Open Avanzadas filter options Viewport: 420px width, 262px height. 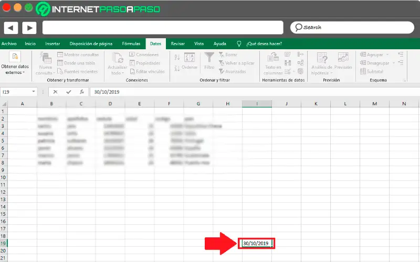point(233,71)
